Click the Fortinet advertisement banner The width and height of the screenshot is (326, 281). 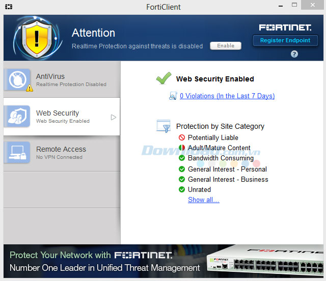(x=164, y=261)
